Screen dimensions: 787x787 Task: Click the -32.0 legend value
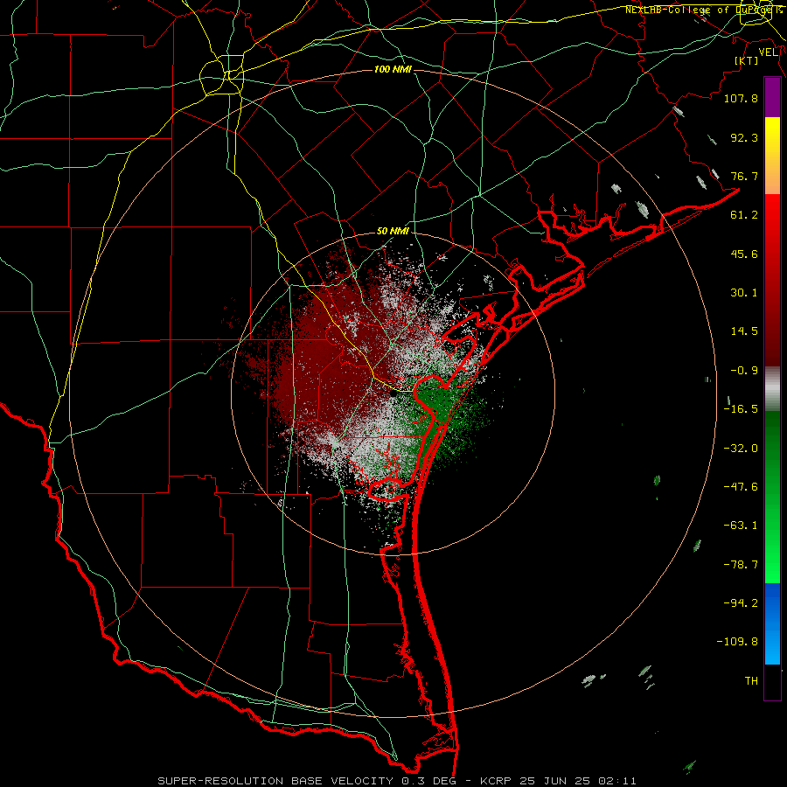click(x=741, y=449)
